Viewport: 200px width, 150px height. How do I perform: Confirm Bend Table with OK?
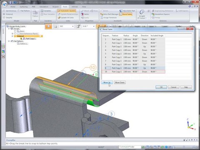161,87
